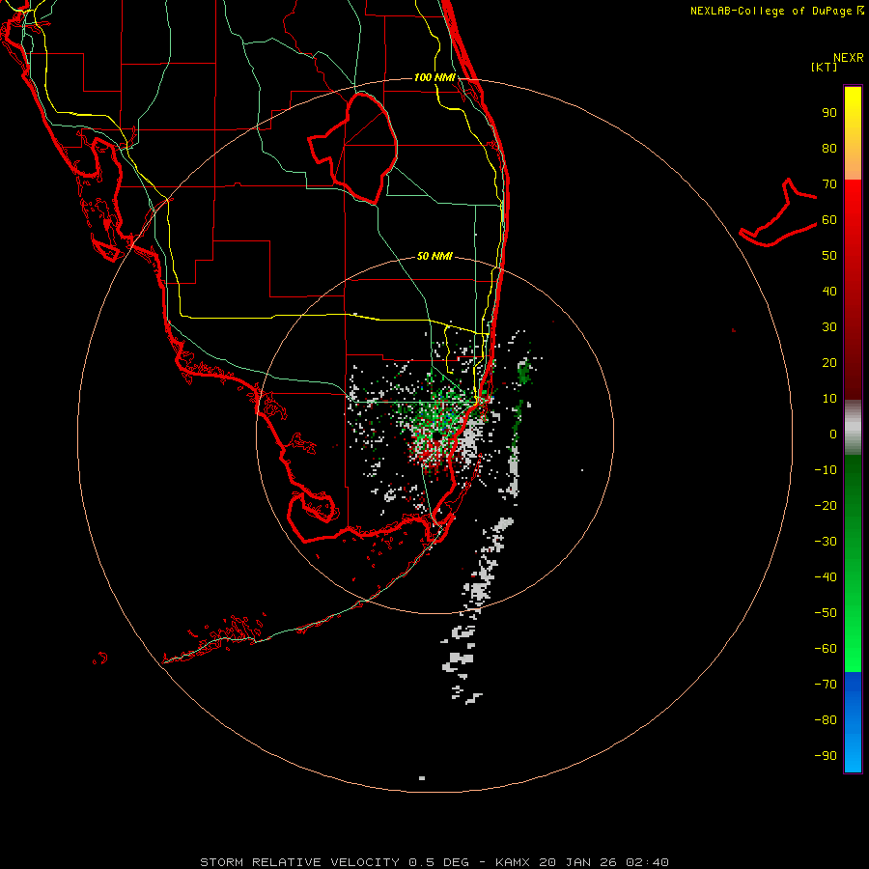Click the 50 value on velocity scale

coord(829,256)
